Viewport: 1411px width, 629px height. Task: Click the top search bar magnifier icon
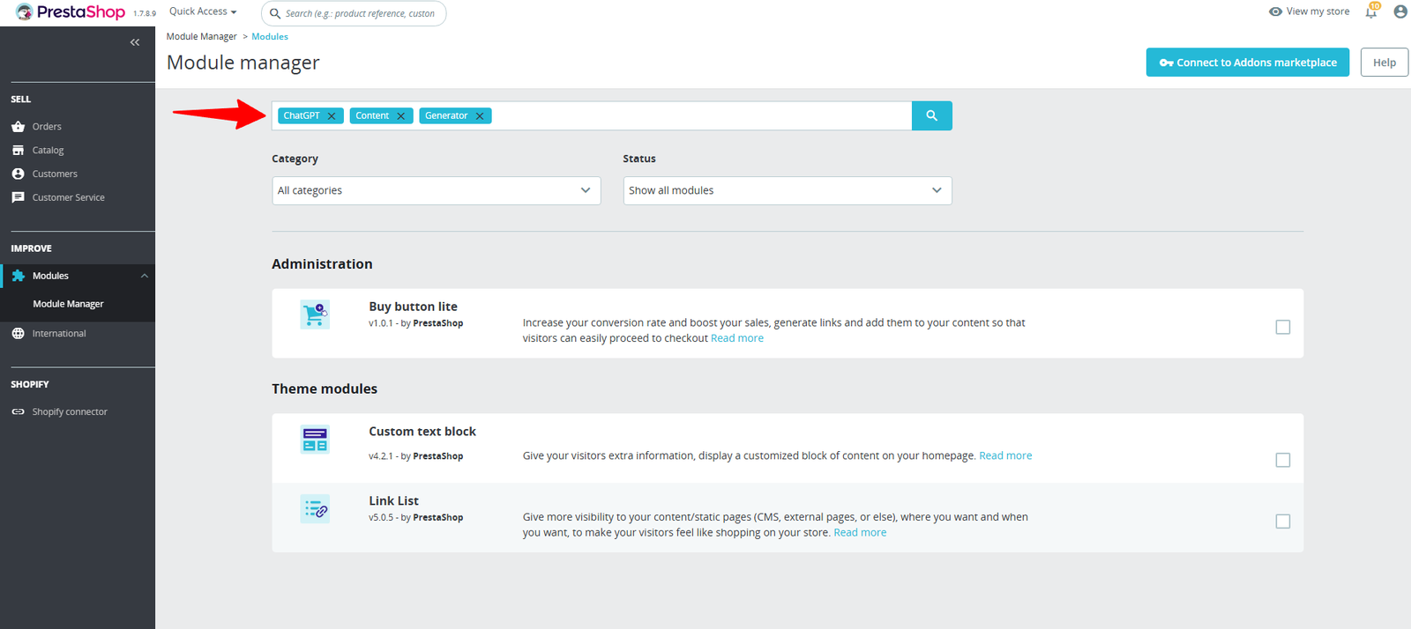[x=275, y=13]
